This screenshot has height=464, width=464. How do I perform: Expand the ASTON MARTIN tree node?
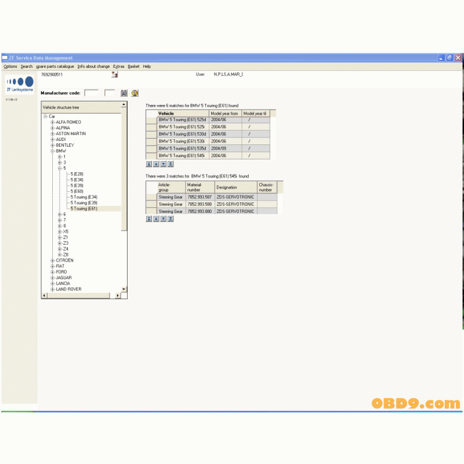[x=53, y=134]
